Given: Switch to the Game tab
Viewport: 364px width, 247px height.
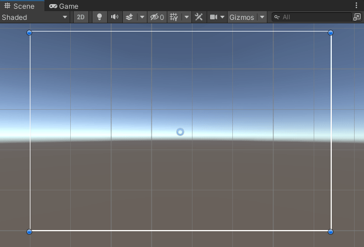Looking at the screenshot, I should coord(64,6).
